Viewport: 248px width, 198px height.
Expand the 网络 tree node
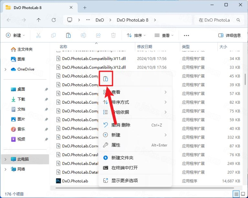pos(5,169)
